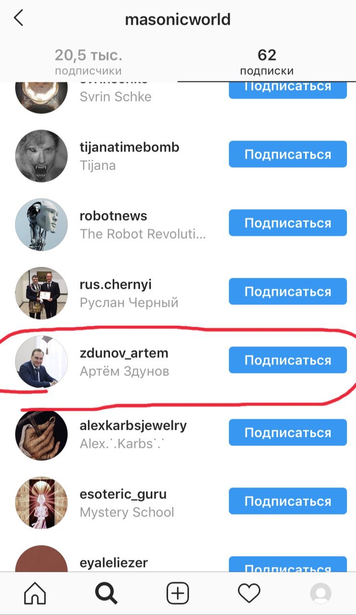Follow rus.chernyi with Подписаться button
This screenshot has height=615, width=356.
click(x=288, y=291)
